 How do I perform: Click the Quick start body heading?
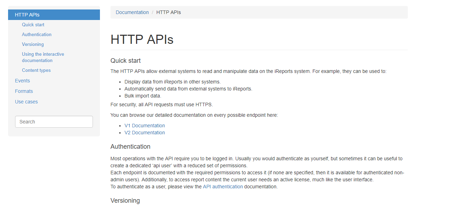coord(125,60)
